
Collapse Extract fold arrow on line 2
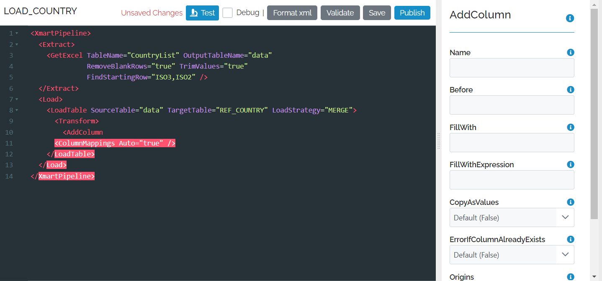point(17,44)
